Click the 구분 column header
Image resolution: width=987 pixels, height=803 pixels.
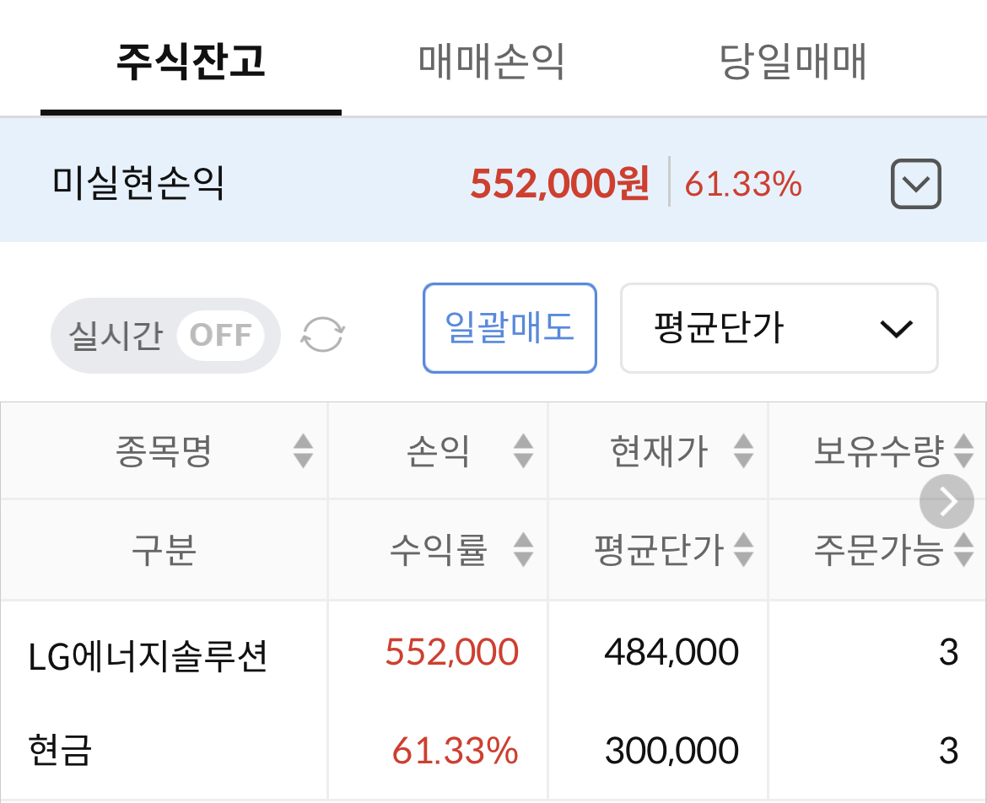tap(164, 549)
